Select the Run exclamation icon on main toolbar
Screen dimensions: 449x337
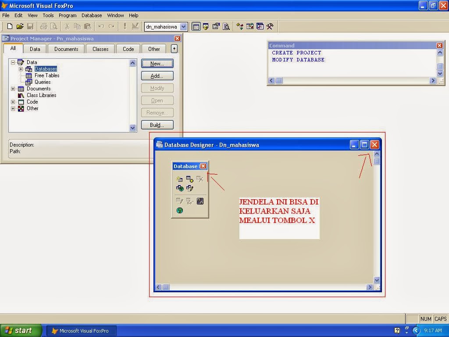tap(125, 26)
